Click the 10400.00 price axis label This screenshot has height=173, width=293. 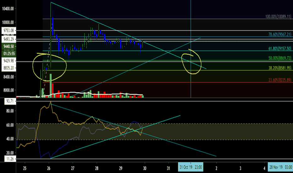8,8
